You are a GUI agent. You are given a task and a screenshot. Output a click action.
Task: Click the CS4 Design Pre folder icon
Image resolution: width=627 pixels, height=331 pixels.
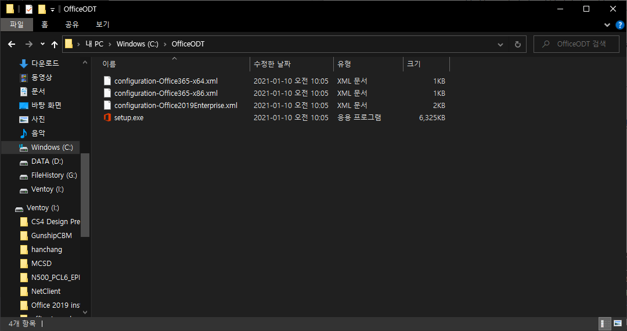[24, 221]
